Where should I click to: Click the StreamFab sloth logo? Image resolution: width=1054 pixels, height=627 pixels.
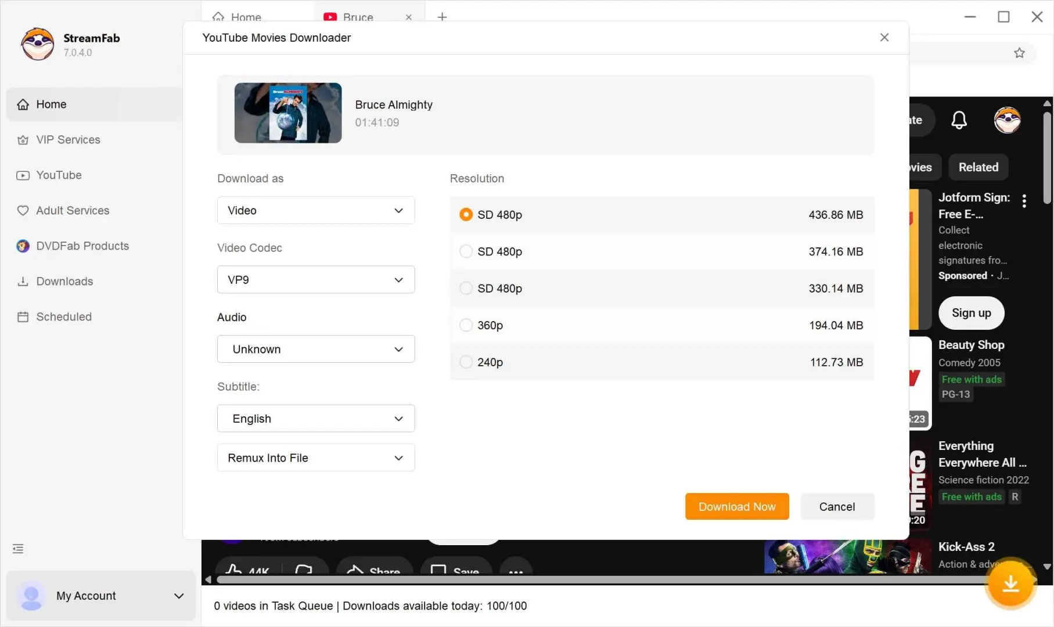[38, 44]
